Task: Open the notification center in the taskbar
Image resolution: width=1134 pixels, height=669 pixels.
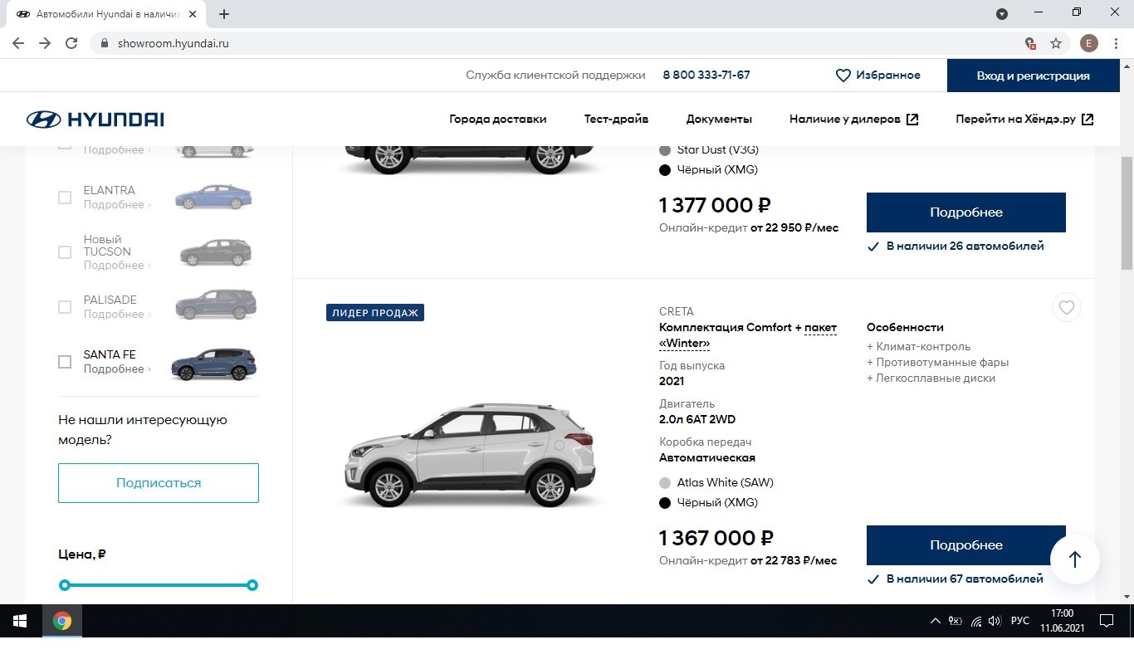Action: [x=1106, y=621]
